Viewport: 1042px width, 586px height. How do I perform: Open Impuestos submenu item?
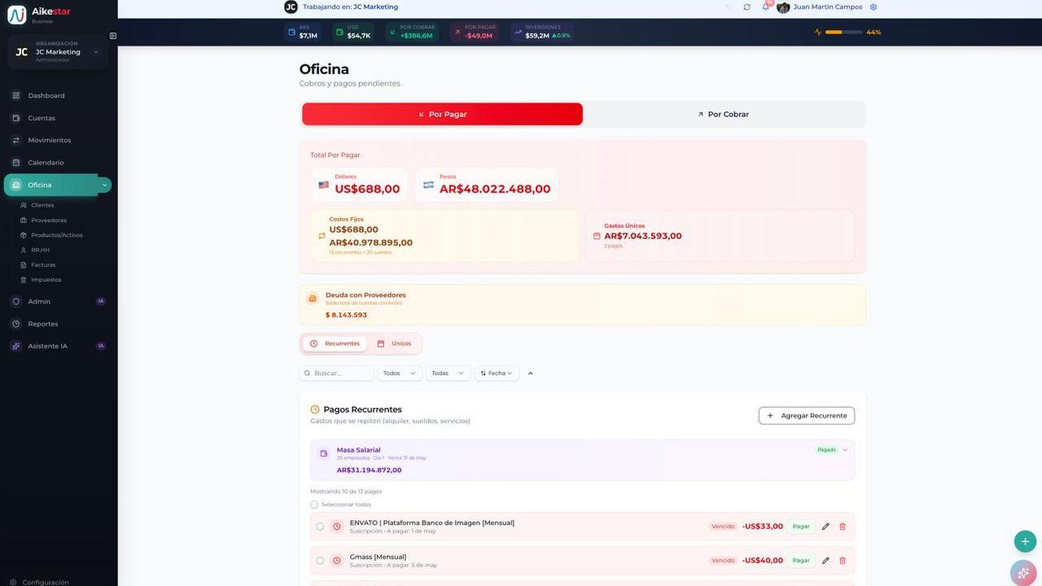click(x=46, y=280)
